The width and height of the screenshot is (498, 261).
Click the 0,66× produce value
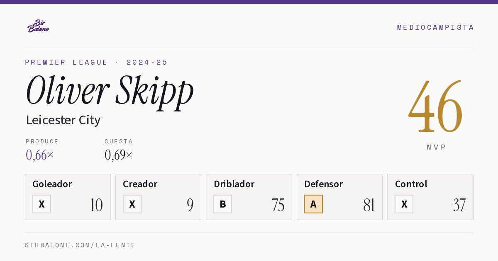tap(40, 155)
